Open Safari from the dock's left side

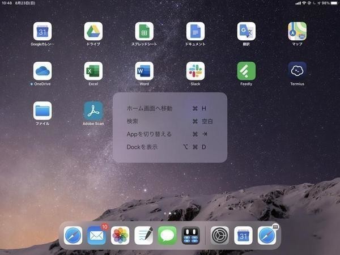click(73, 236)
